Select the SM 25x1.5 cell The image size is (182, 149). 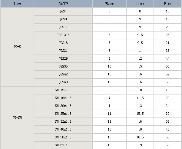63,114
